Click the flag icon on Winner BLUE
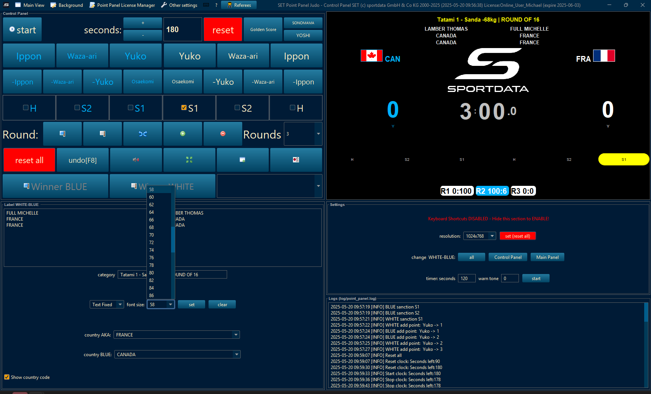Screen dimensions: 651x394 coord(26,186)
